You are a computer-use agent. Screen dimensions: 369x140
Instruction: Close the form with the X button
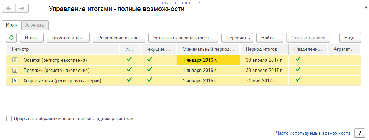(x=365, y=8)
